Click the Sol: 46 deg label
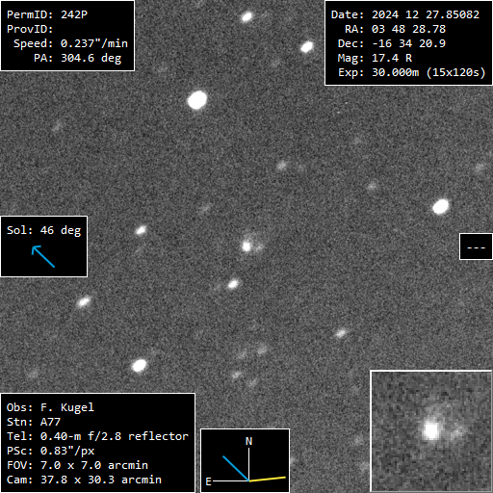Screen dimensions: 493x493 44,230
